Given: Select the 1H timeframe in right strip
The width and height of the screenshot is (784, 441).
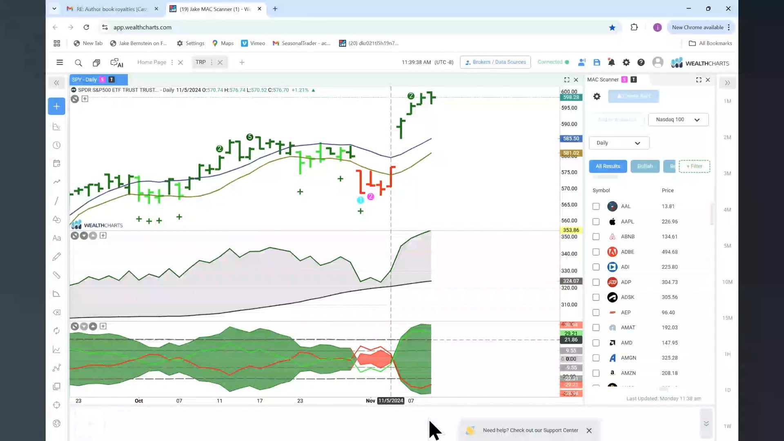Looking at the screenshot, I should [727, 354].
